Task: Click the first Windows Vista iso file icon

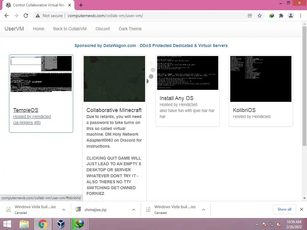Action: pyautogui.click(x=8, y=209)
